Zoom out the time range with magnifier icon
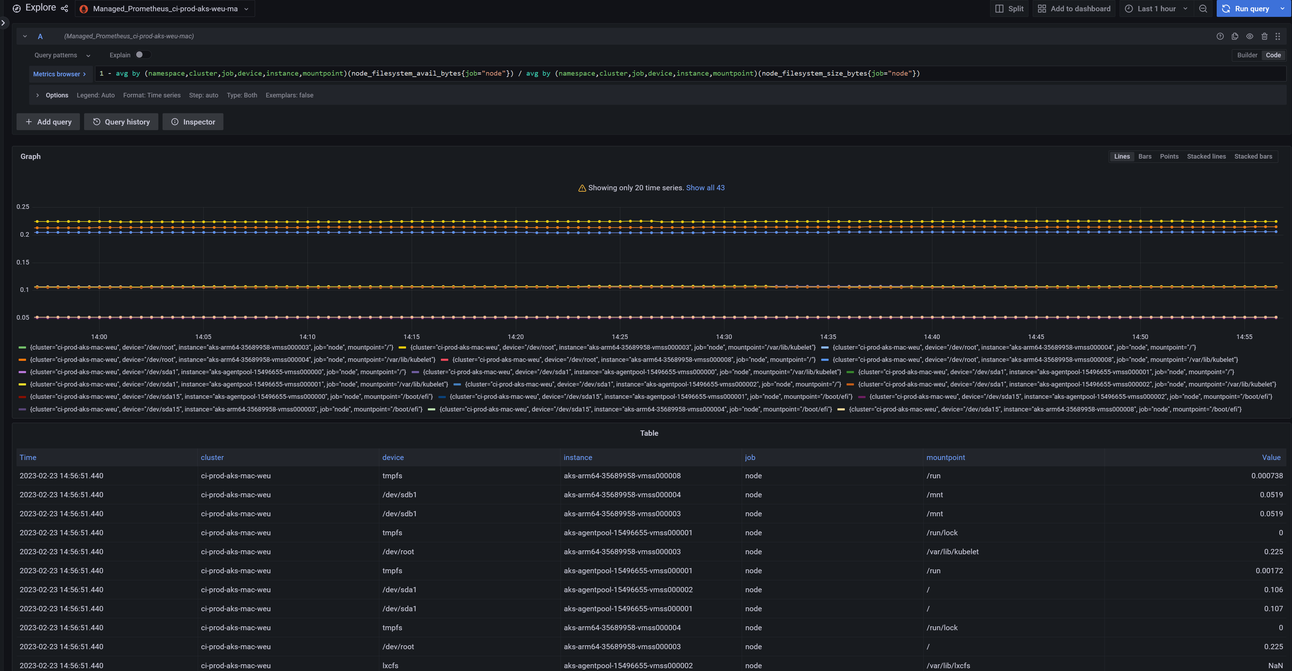This screenshot has height=671, width=1292. (x=1203, y=8)
